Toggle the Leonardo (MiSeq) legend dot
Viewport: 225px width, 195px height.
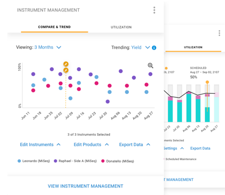point(19,161)
